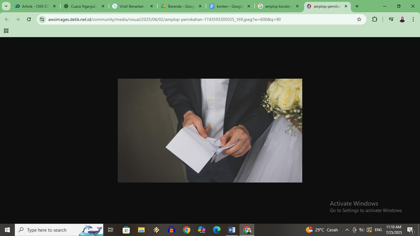Open the clock showing 11:10 AM
Image resolution: width=420 pixels, height=236 pixels.
394,230
